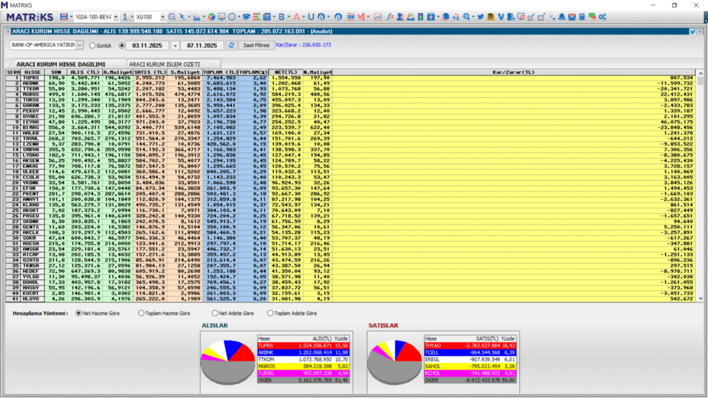Click the Saat Filtresi button

[x=255, y=45]
